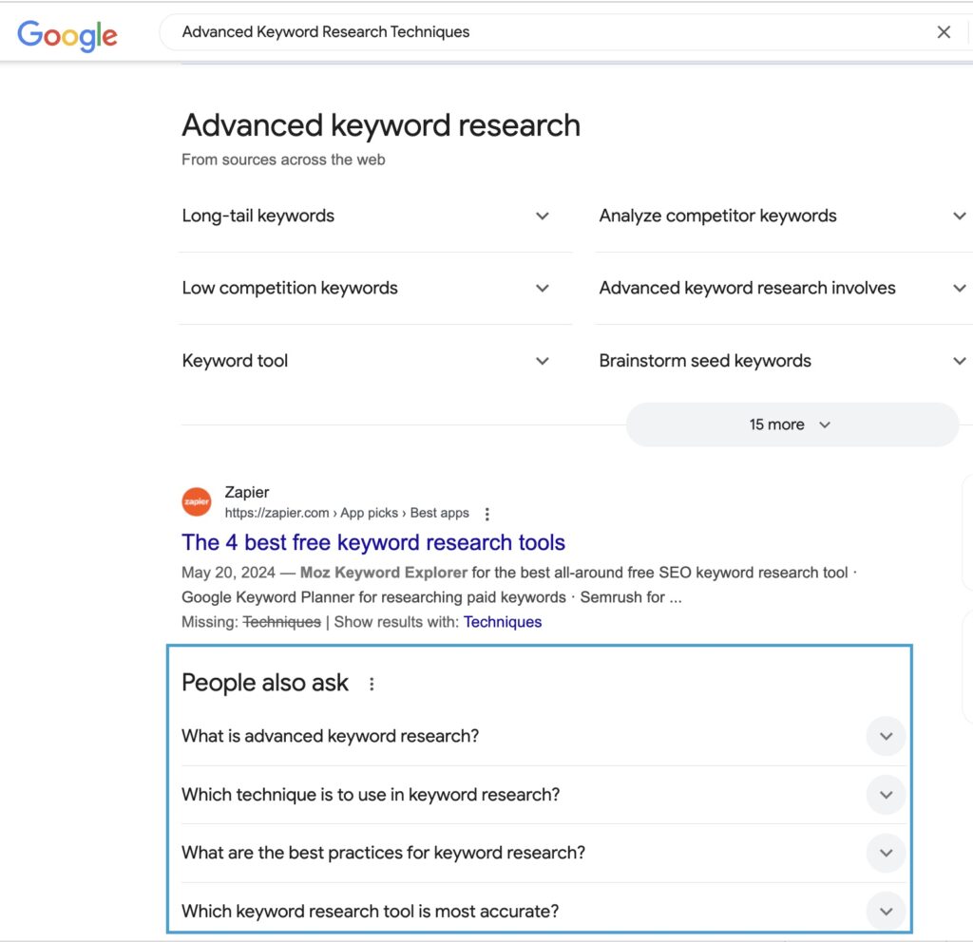Expand the Long-tail keywords section
The image size is (973, 942).
click(542, 216)
